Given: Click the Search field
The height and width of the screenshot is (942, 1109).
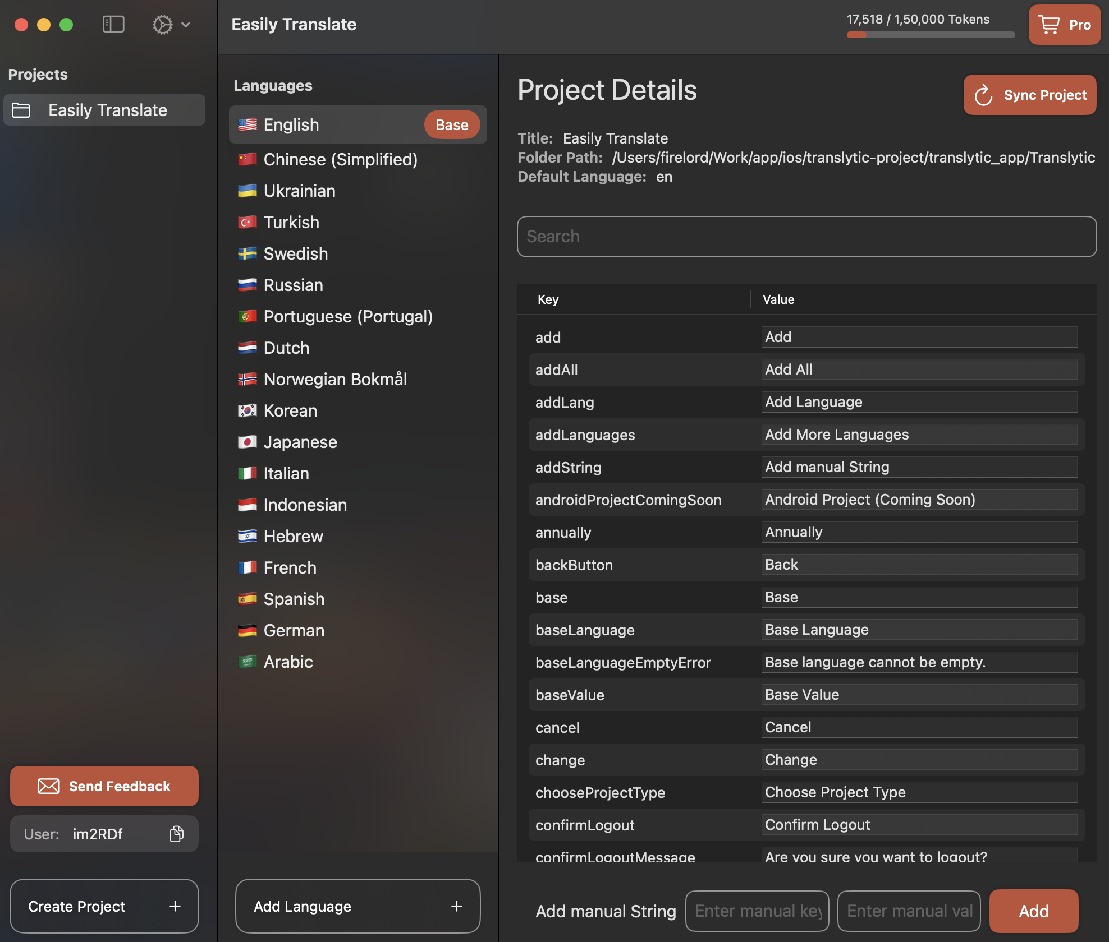Looking at the screenshot, I should (x=806, y=237).
